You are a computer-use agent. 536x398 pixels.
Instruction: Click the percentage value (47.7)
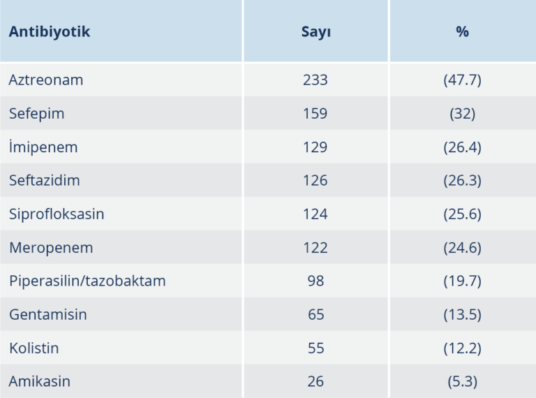pyautogui.click(x=462, y=80)
